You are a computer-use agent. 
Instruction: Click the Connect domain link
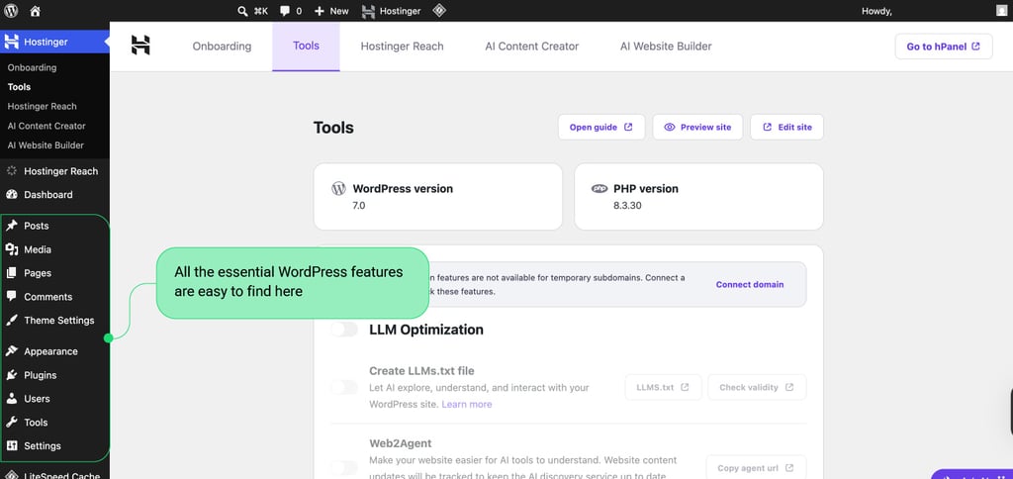point(750,284)
